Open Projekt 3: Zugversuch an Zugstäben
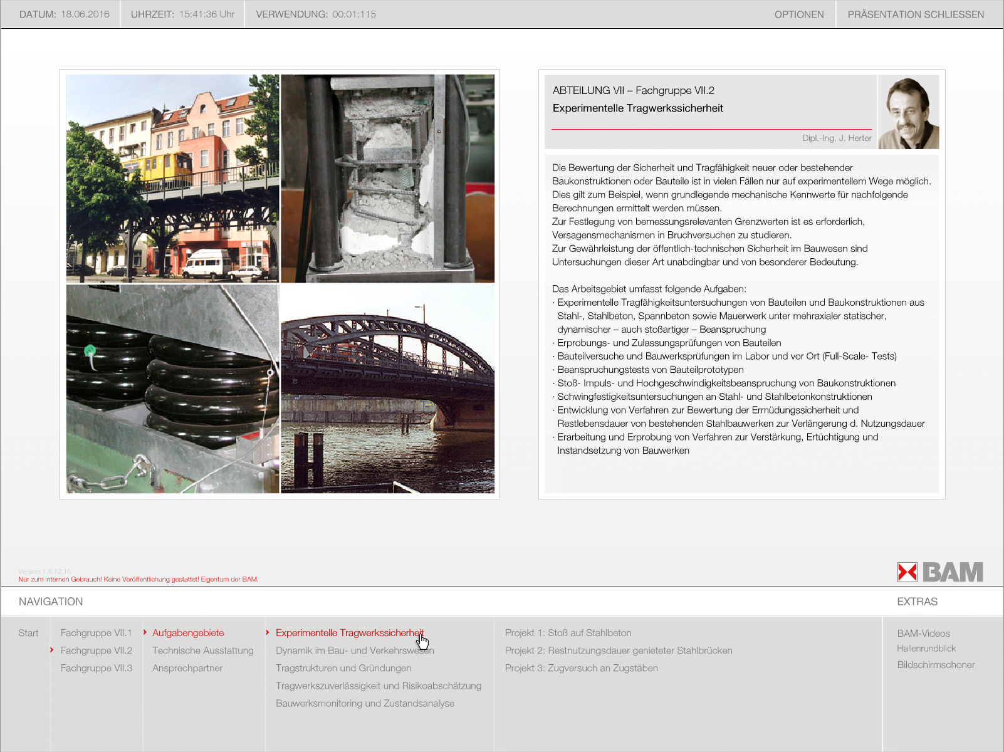The image size is (1004, 752). pyautogui.click(x=581, y=668)
